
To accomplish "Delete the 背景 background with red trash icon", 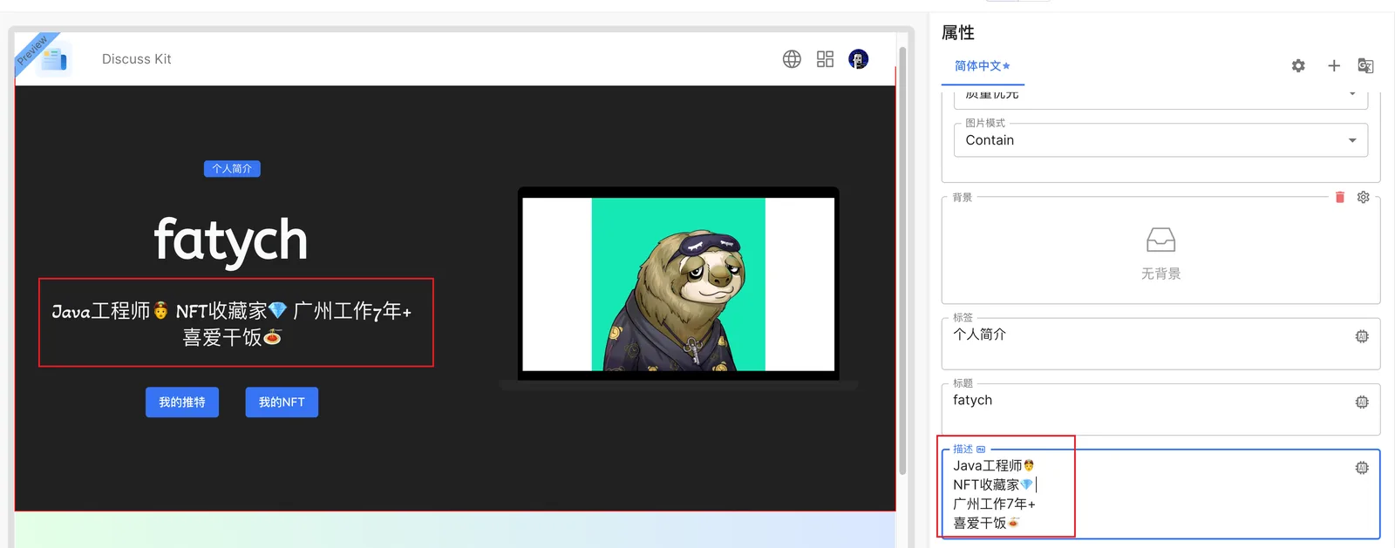I will click(x=1340, y=198).
